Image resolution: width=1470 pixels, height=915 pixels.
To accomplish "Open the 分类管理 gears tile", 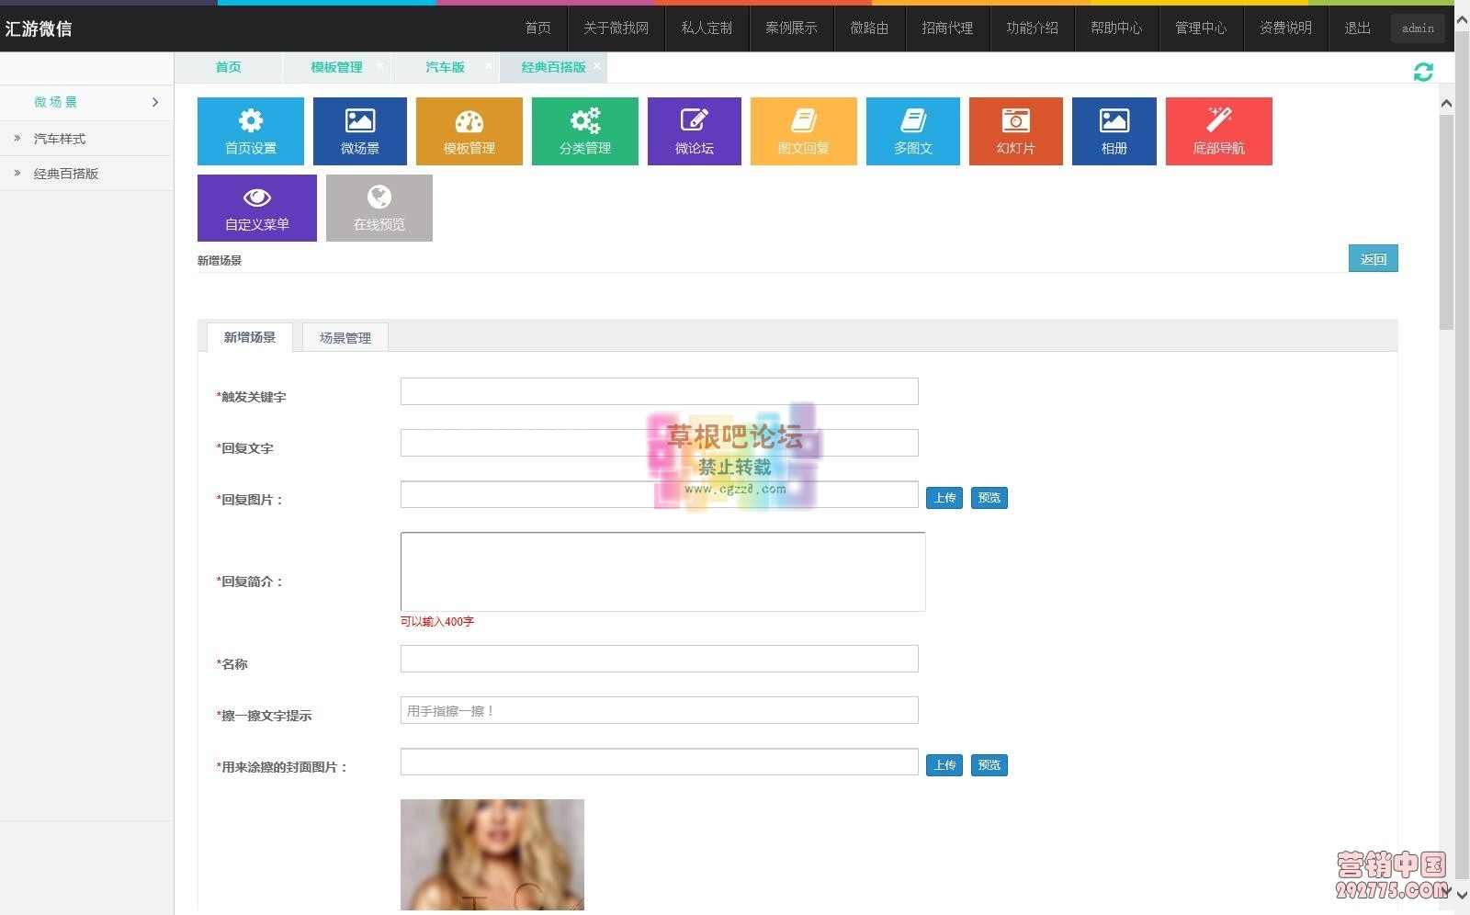I will (x=584, y=131).
